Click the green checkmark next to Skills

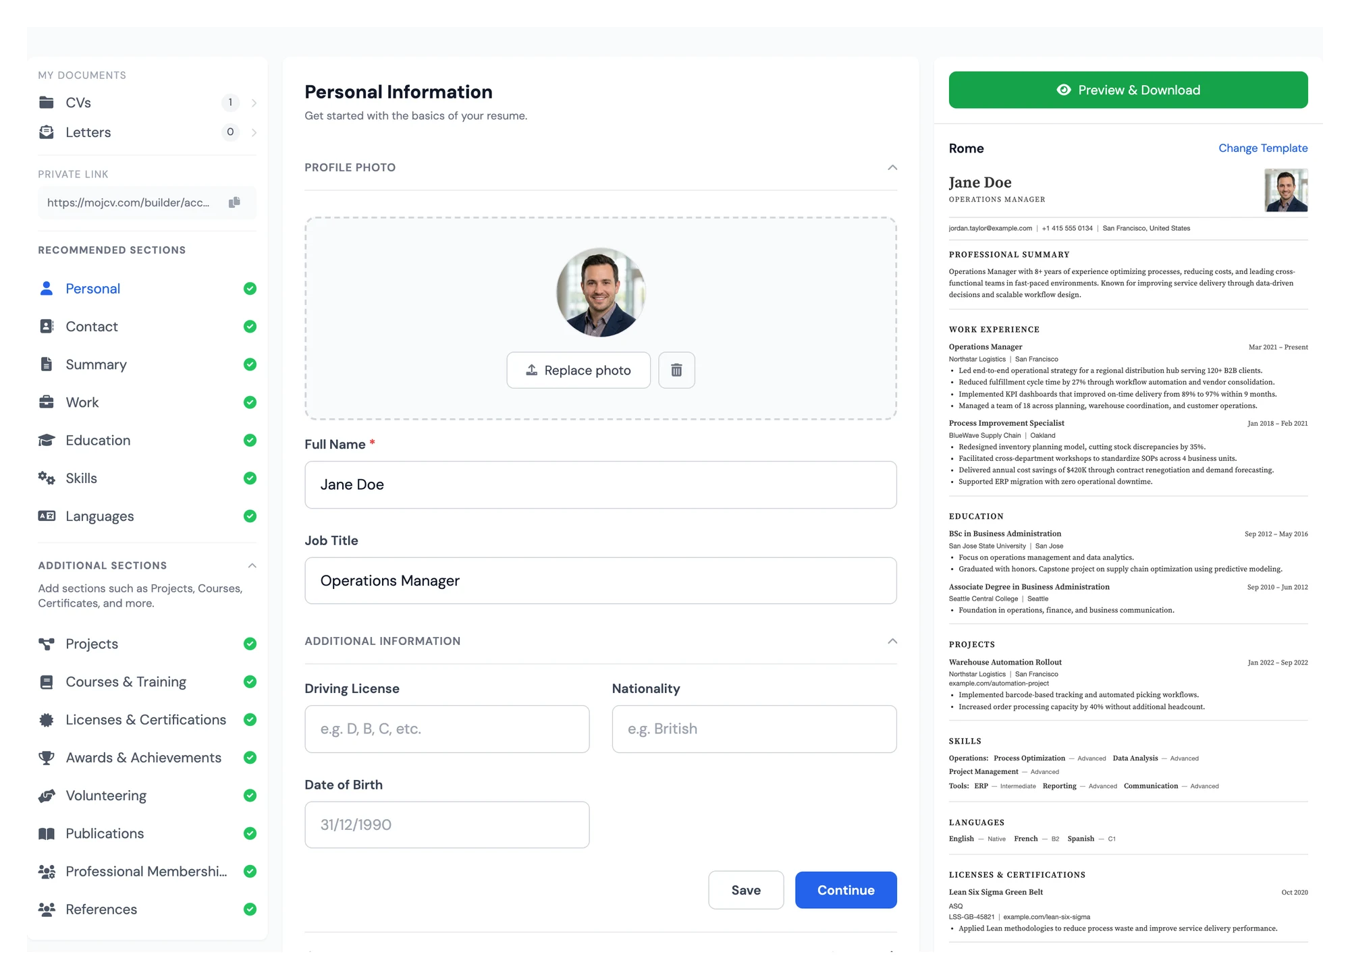[250, 478]
